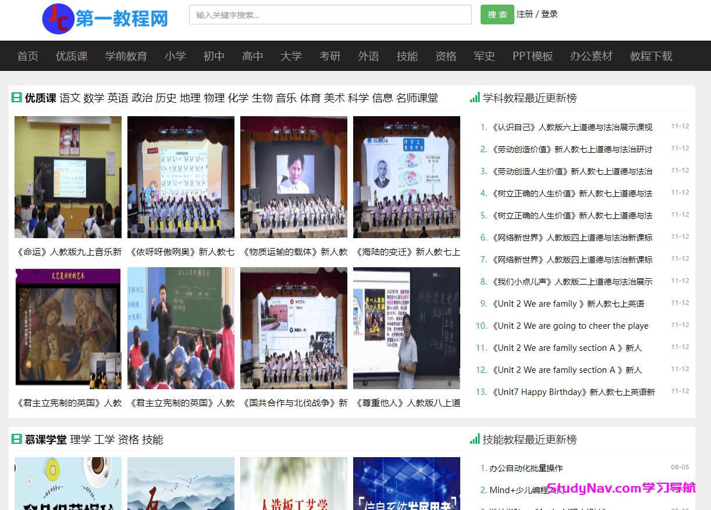Open 《Unit7 Happy Birthday》 lesson link

(573, 392)
